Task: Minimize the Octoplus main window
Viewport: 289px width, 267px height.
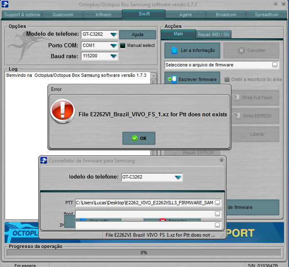Action: [x=276, y=4]
